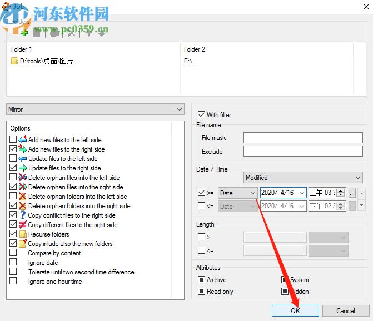Click the time spinner on the 下午 02 field
Image resolution: width=373 pixels, height=321 pixels.
point(341,206)
